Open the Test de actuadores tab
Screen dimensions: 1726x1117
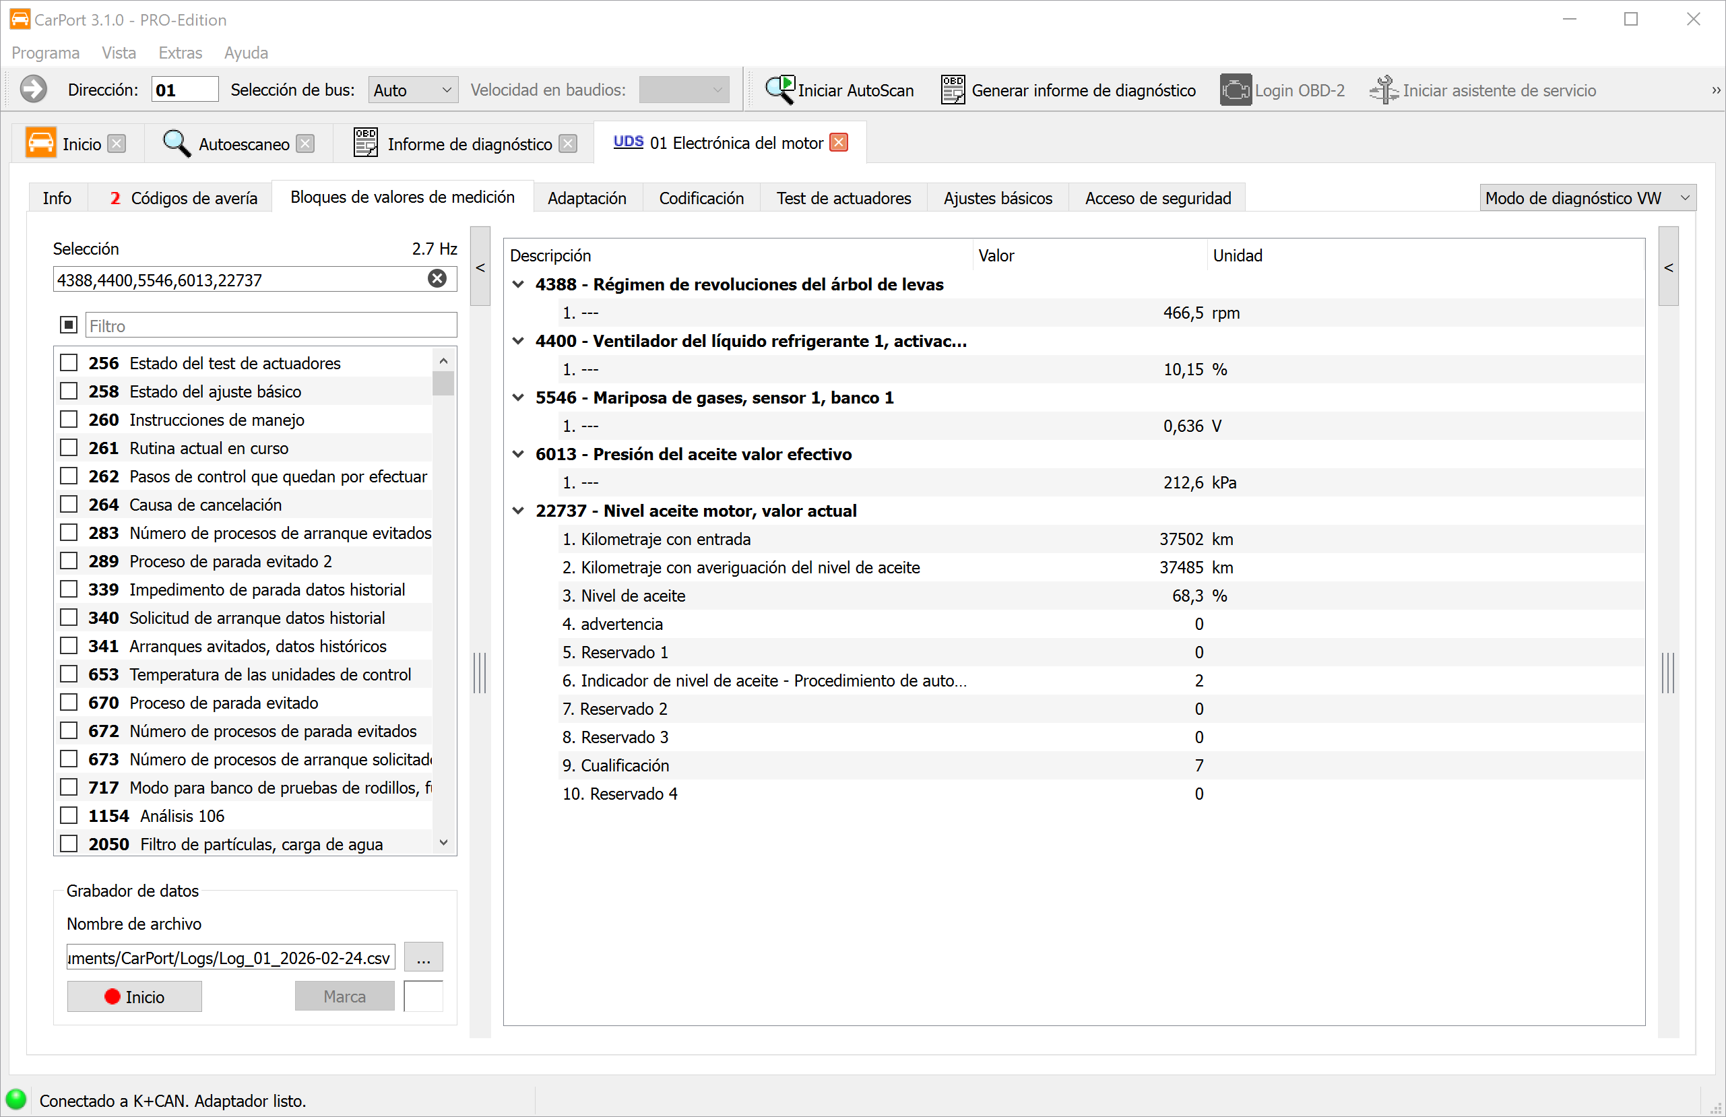[x=843, y=198]
